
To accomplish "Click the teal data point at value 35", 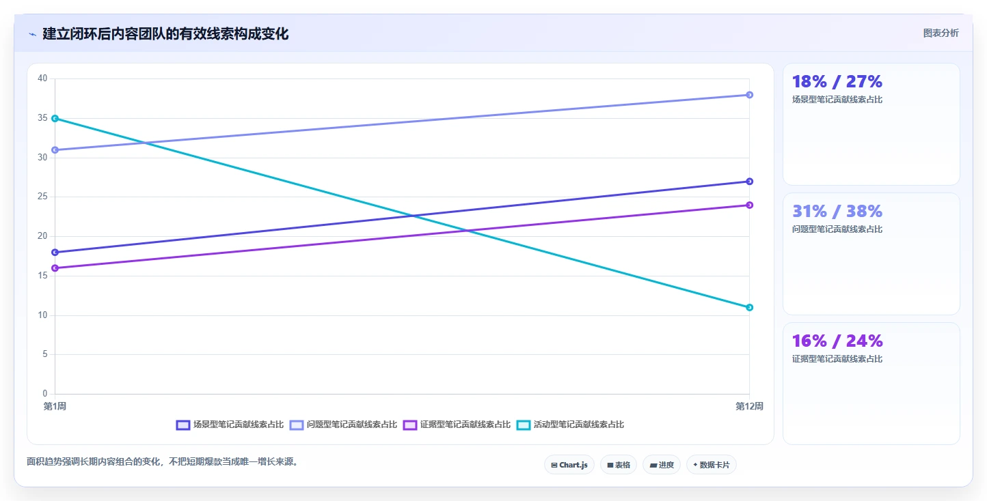I will click(55, 118).
